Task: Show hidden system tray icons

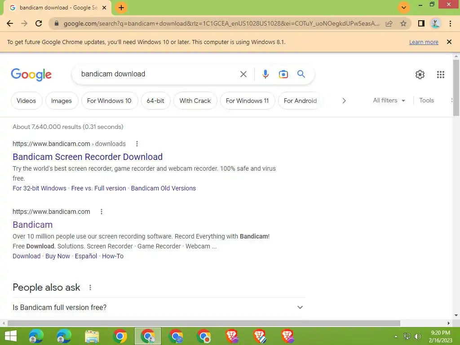Action: pyautogui.click(x=396, y=336)
